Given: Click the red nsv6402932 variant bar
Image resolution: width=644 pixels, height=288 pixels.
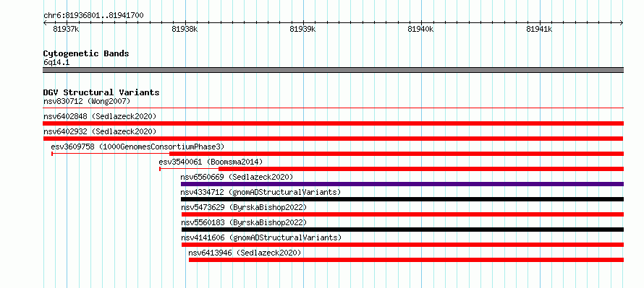Looking at the screenshot, I should 333,139.
